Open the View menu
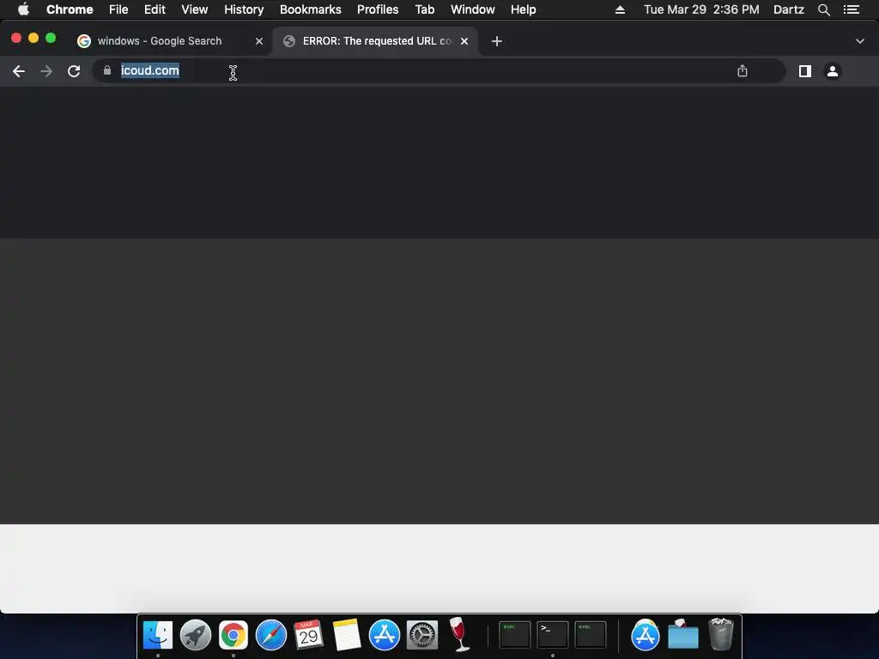 pyautogui.click(x=195, y=9)
